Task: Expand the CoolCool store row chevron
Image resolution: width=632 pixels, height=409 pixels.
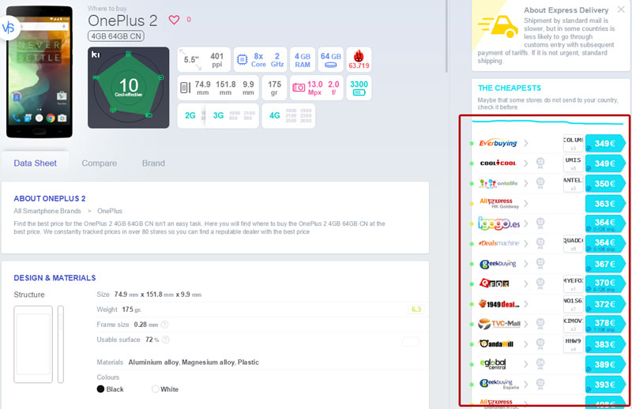Action: coord(526,163)
